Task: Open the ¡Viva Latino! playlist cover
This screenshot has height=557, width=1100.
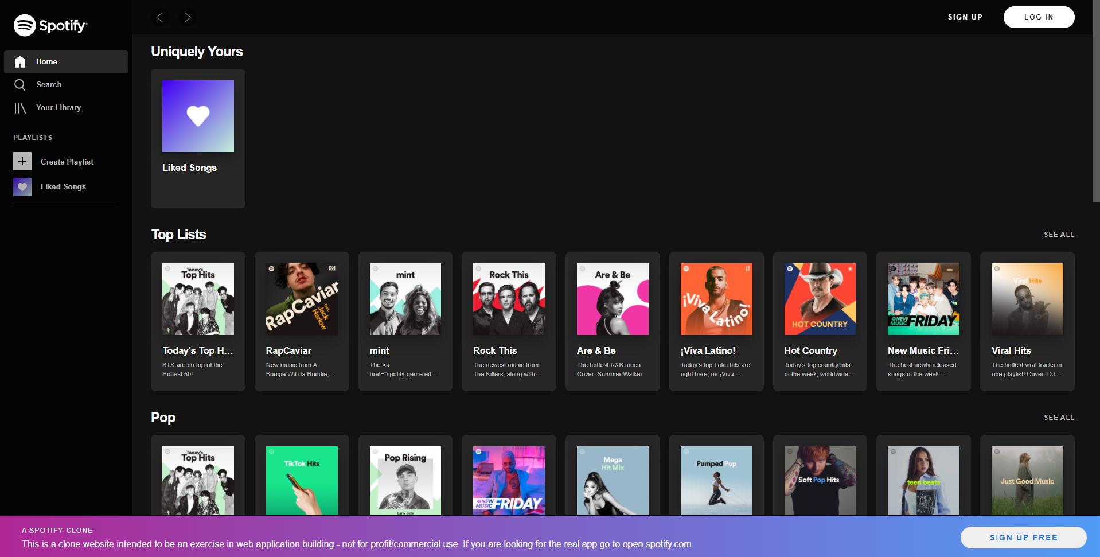Action: [716, 299]
